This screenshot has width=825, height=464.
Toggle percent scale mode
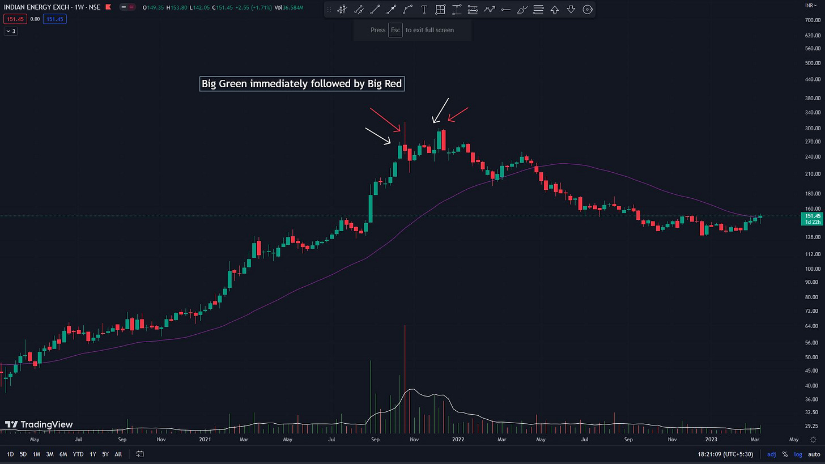point(785,454)
